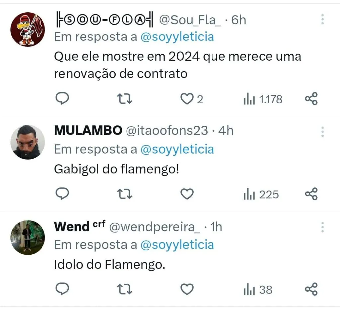The height and width of the screenshot is (309, 340).
Task: Like the "Gabigol do flamengo!" tweet
Action: point(187,194)
